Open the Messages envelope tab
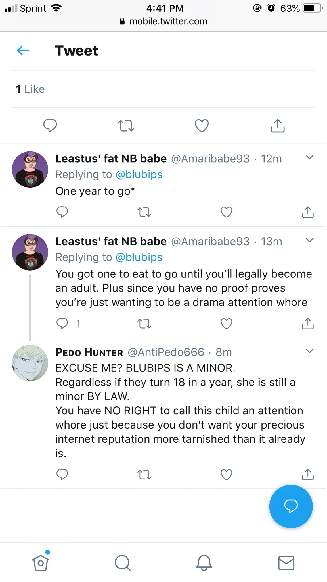Screen dimensions: 327x582 pyautogui.click(x=286, y=563)
